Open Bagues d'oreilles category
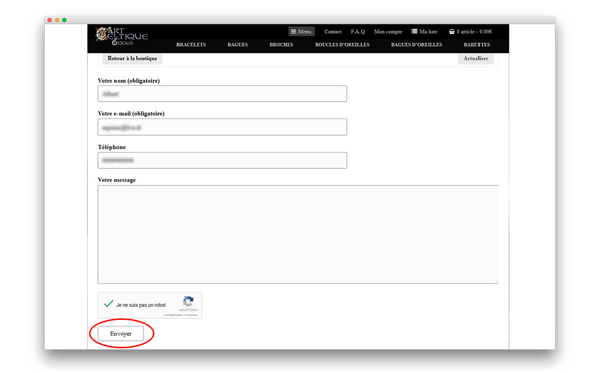 [x=417, y=45]
